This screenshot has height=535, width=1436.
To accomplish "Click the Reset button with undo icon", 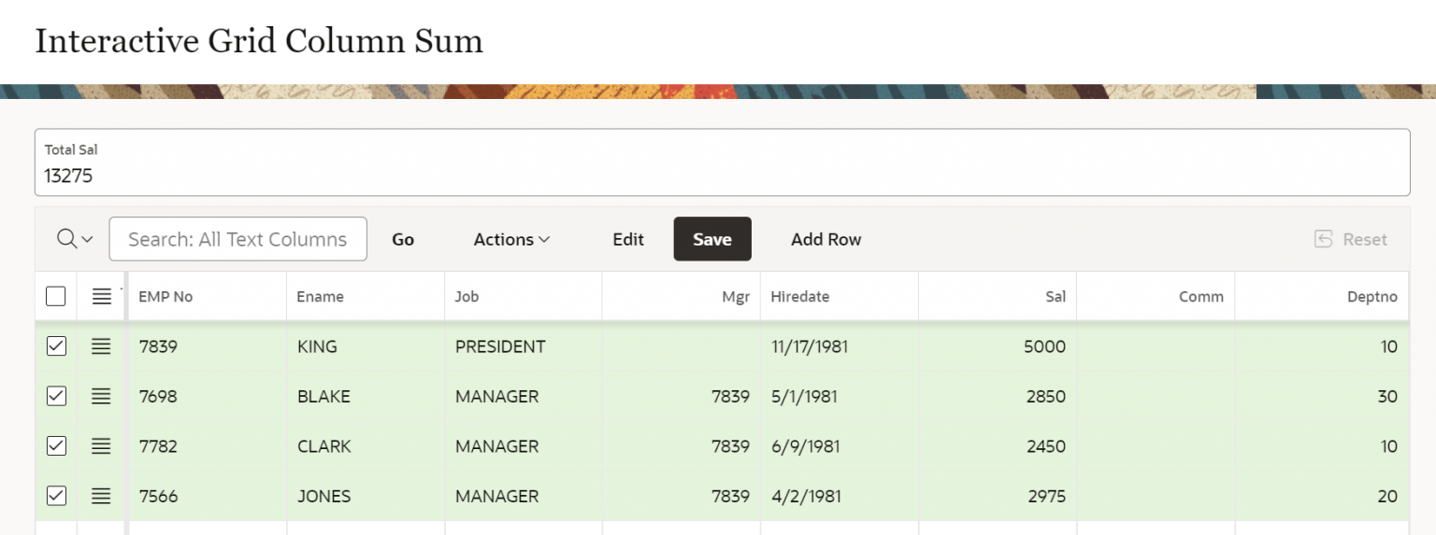I will 1350,239.
